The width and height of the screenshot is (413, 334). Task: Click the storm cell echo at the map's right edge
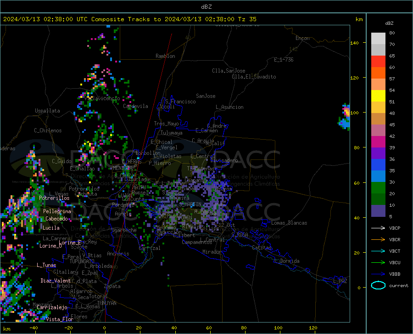345,117
